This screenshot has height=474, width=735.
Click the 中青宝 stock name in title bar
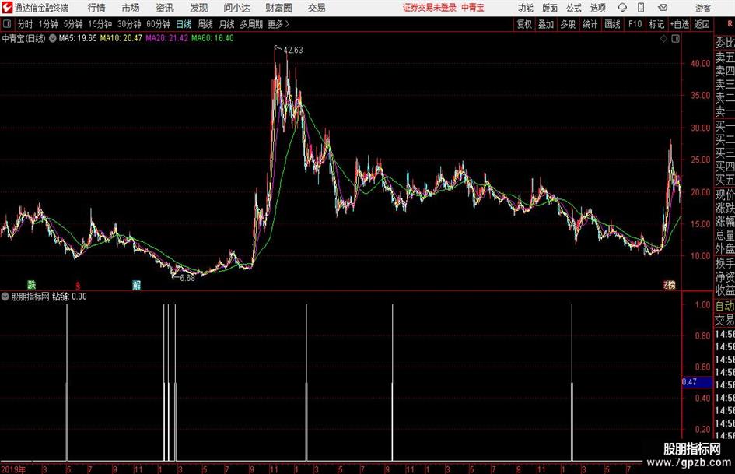pos(473,8)
